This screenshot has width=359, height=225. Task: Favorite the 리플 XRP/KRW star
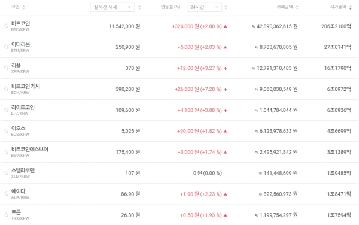pos(6,68)
